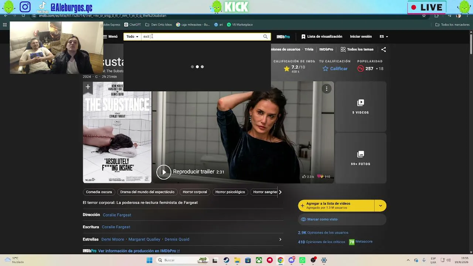Open the three-dot menu on the trailer
This screenshot has width=473, height=266.
[327, 89]
